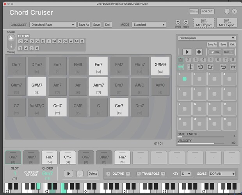This screenshot has height=195, width=242.
Task: Switch to sequence pattern tab 8
Action: pyautogui.click(x=233, y=60)
